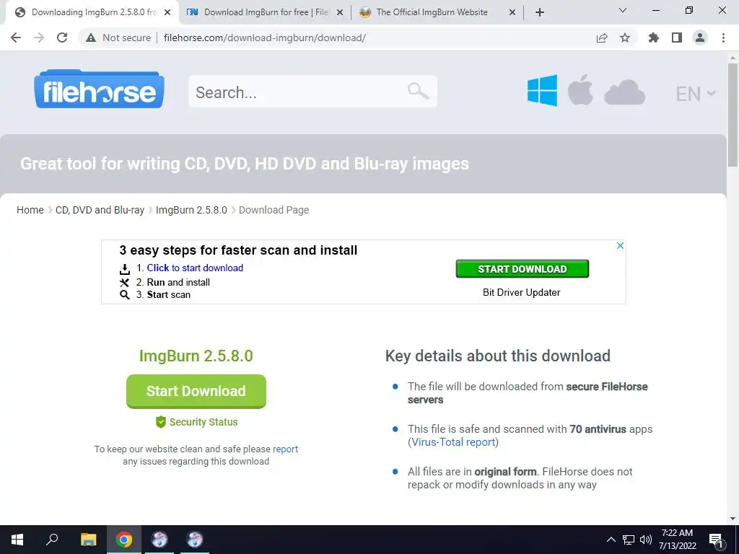The image size is (739, 554).
Task: Click the scrollbar down arrow
Action: pyautogui.click(x=733, y=519)
